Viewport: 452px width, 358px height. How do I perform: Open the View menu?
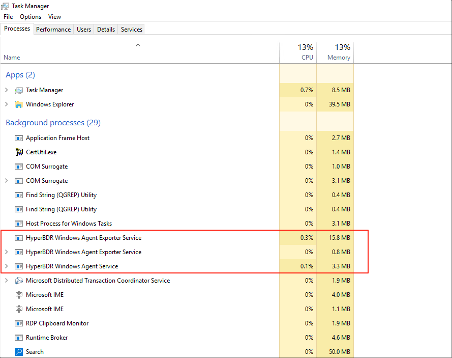point(54,17)
